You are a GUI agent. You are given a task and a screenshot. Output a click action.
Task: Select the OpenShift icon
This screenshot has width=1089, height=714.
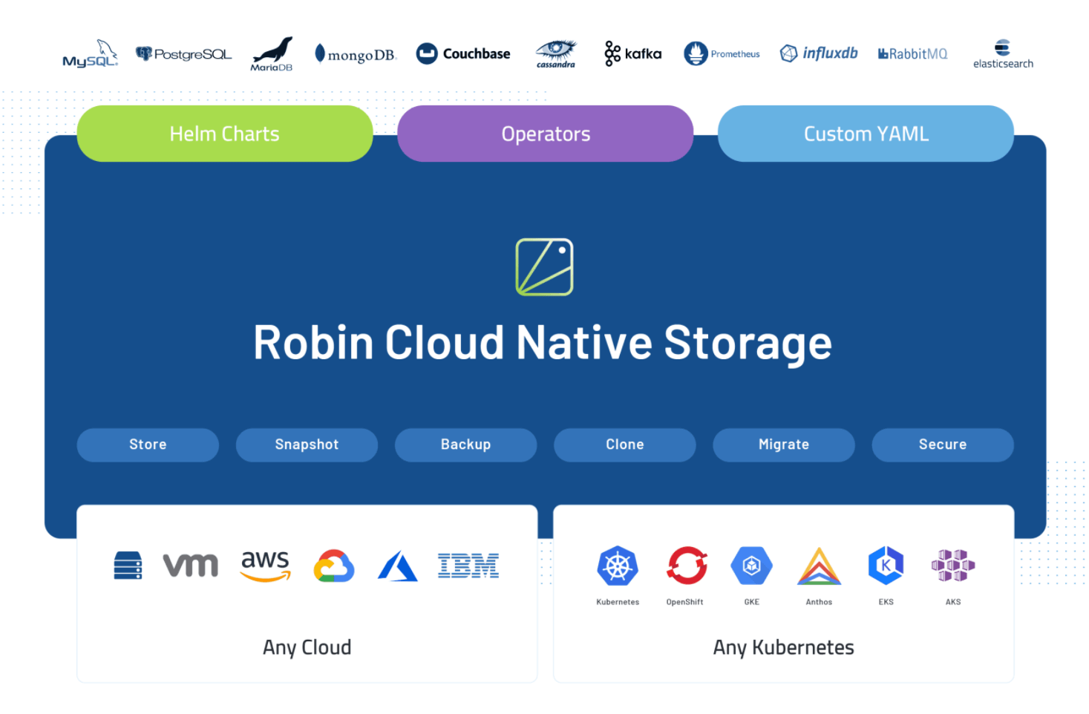684,566
